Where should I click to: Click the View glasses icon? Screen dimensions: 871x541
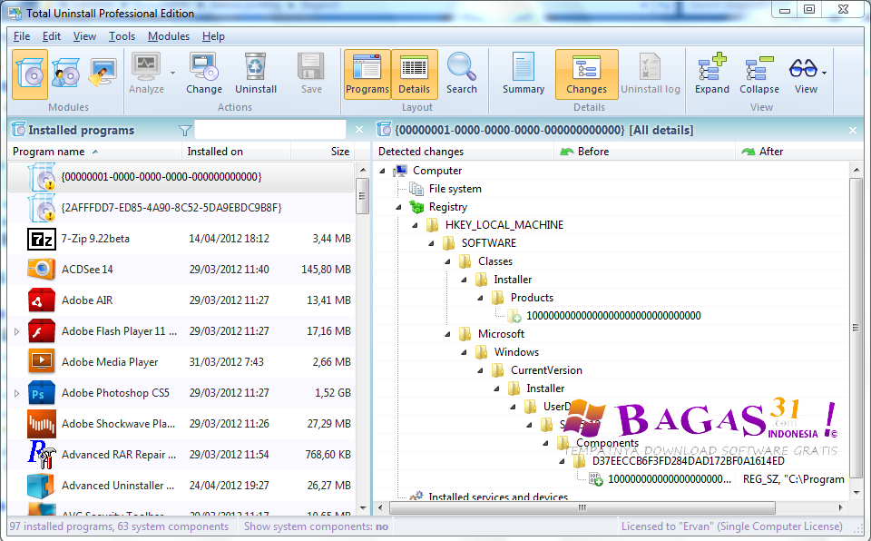[803, 70]
